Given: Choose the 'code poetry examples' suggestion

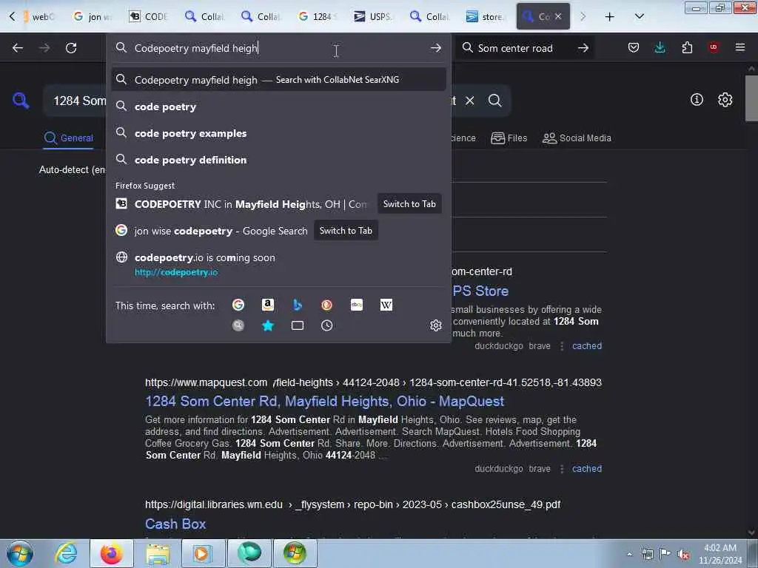Looking at the screenshot, I should tap(278, 133).
